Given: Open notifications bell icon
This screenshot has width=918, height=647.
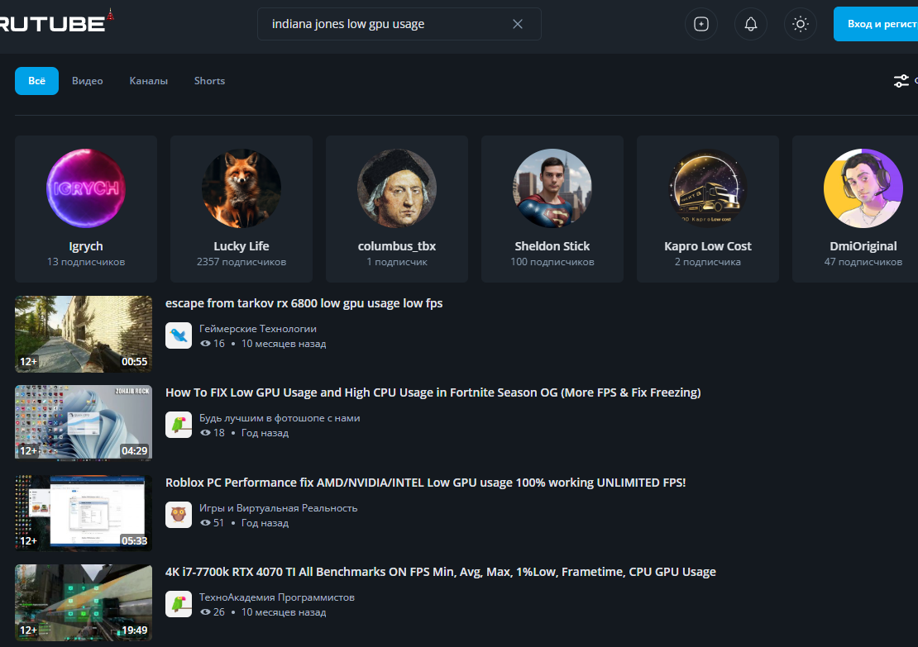Looking at the screenshot, I should [x=751, y=24].
